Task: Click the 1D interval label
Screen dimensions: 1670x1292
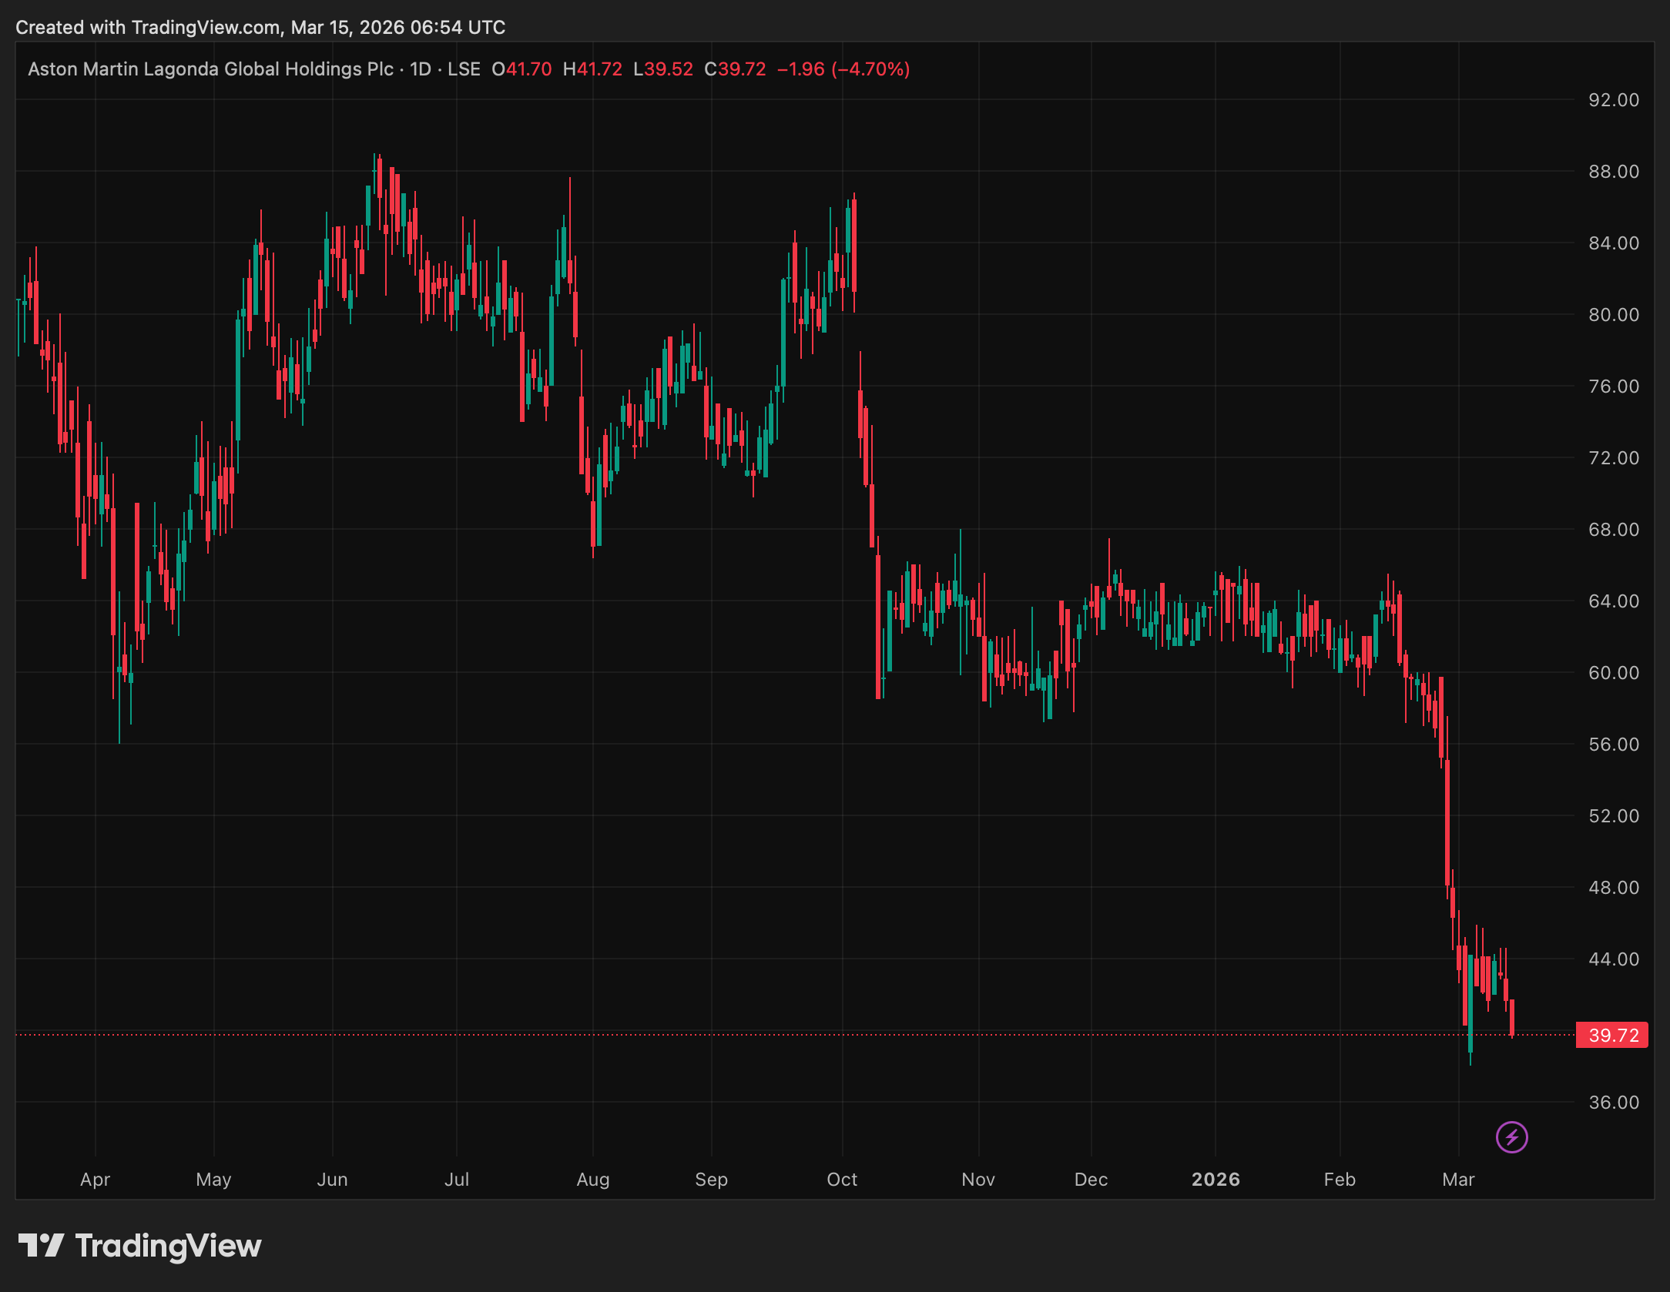Action: (421, 69)
